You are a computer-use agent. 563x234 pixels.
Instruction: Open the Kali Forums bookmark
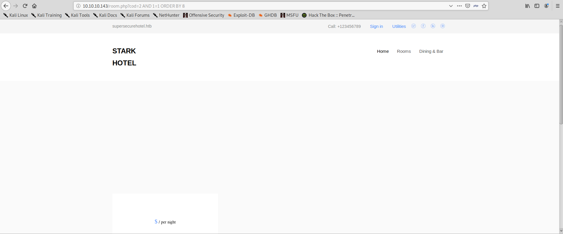[135, 15]
